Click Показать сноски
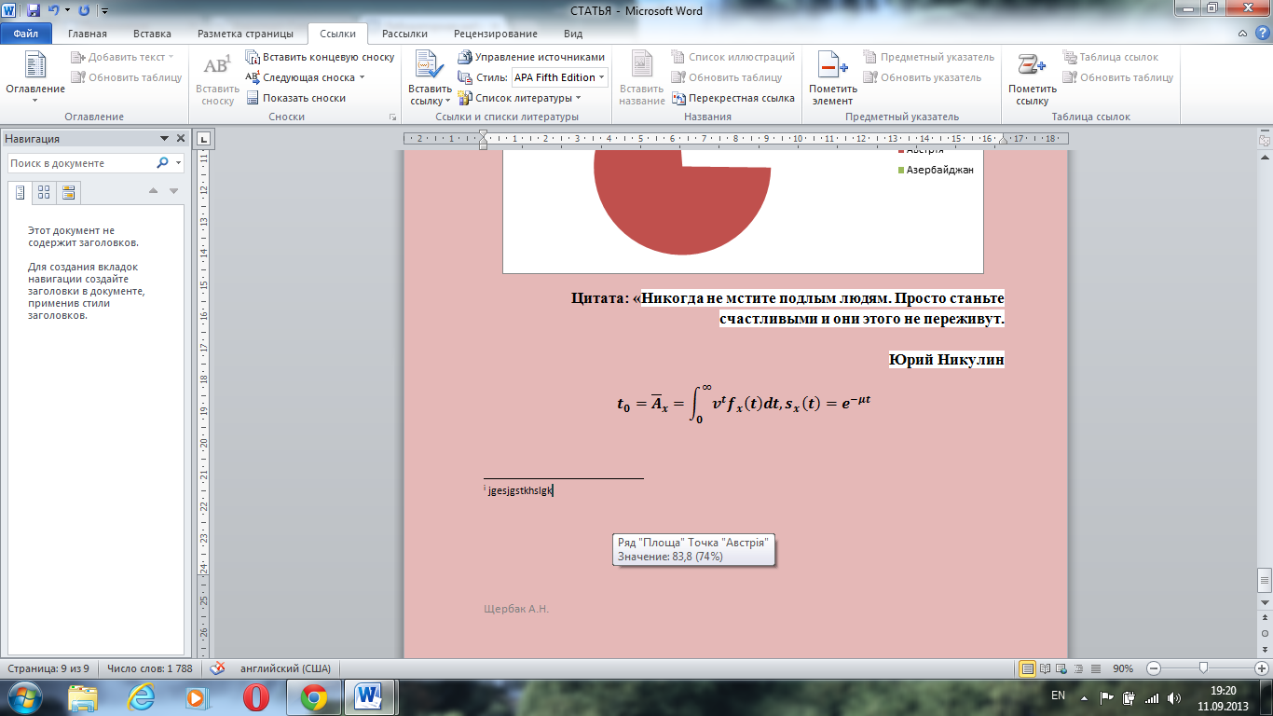The image size is (1273, 716). pos(295,98)
